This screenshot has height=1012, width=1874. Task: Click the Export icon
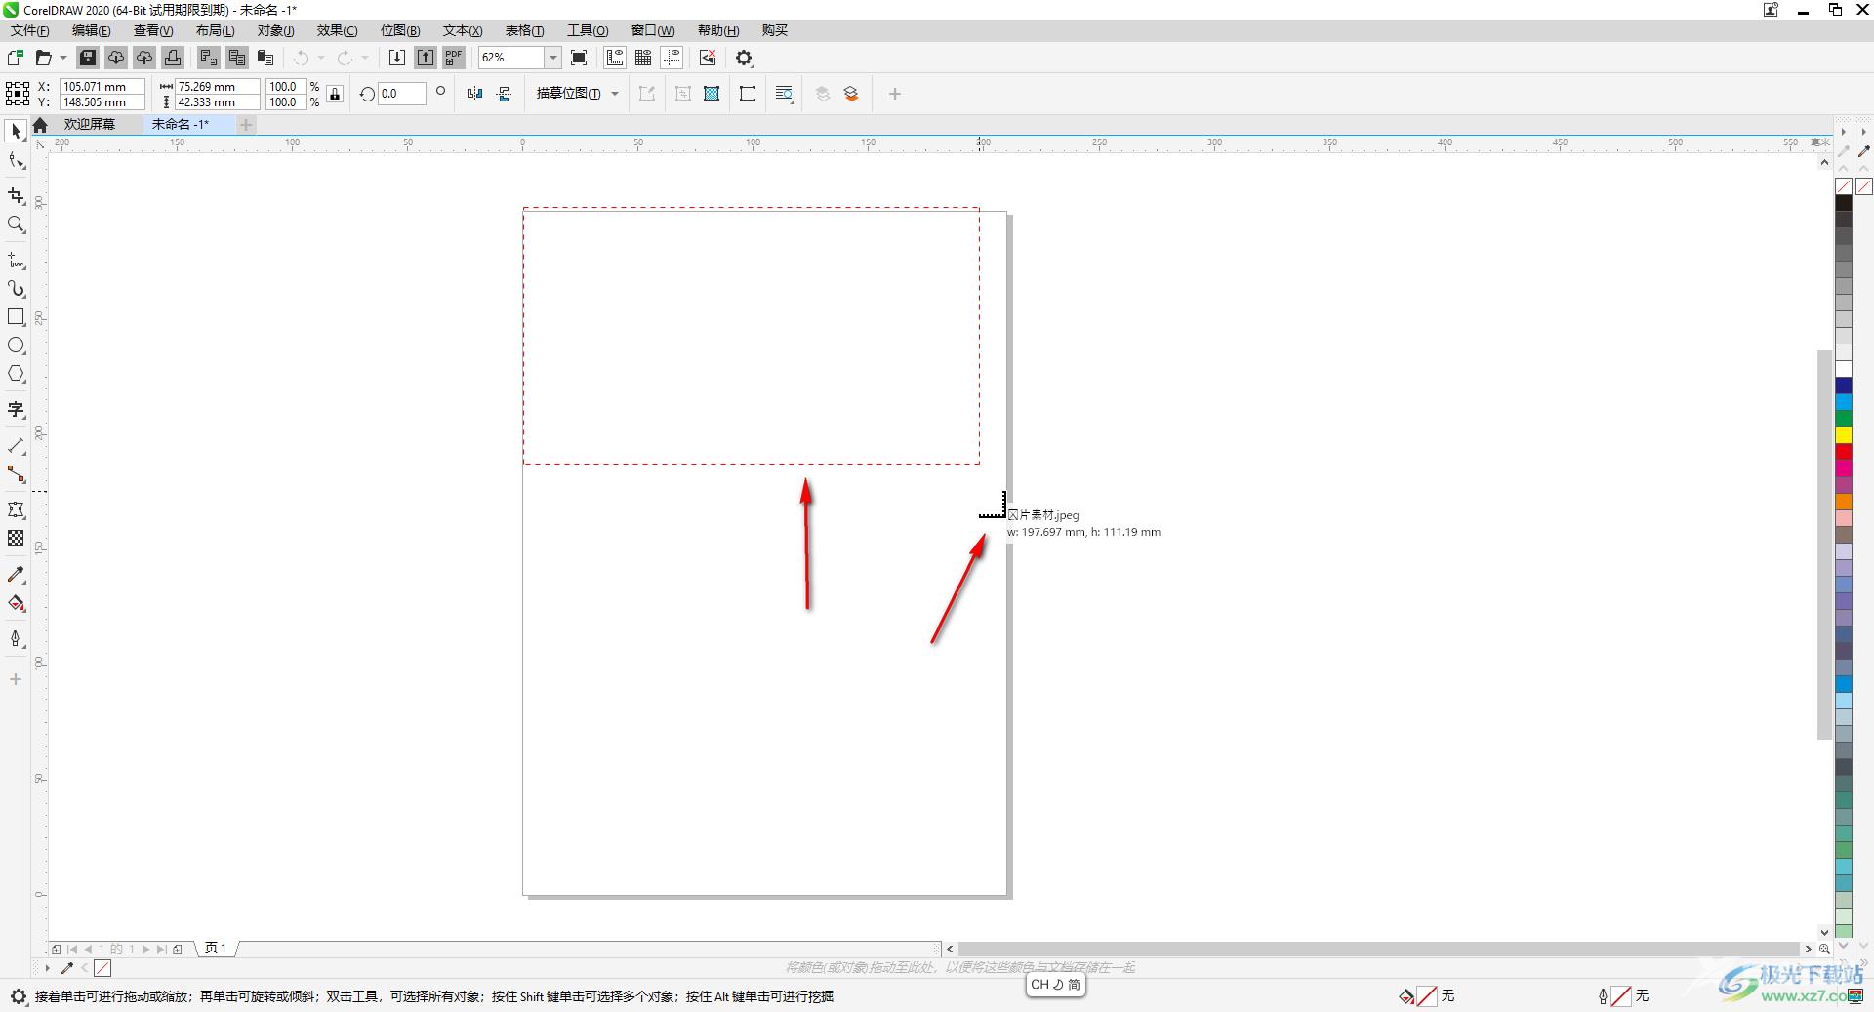click(x=426, y=58)
